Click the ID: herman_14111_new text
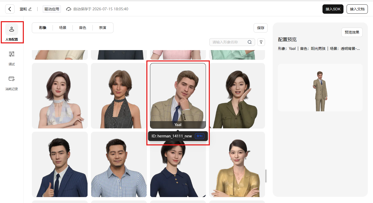373x203 pixels. [172, 136]
